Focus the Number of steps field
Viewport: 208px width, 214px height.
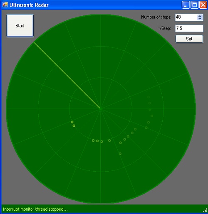(x=186, y=17)
